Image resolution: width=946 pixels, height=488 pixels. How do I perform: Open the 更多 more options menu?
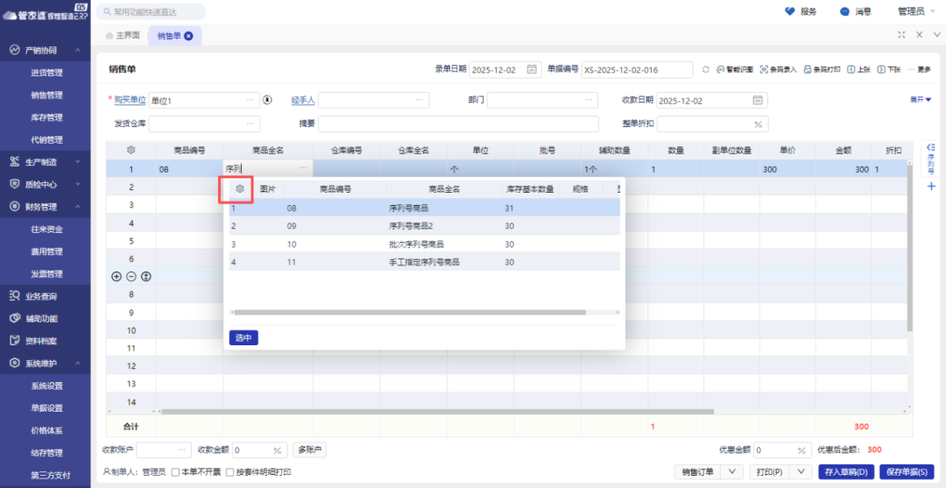(x=920, y=69)
